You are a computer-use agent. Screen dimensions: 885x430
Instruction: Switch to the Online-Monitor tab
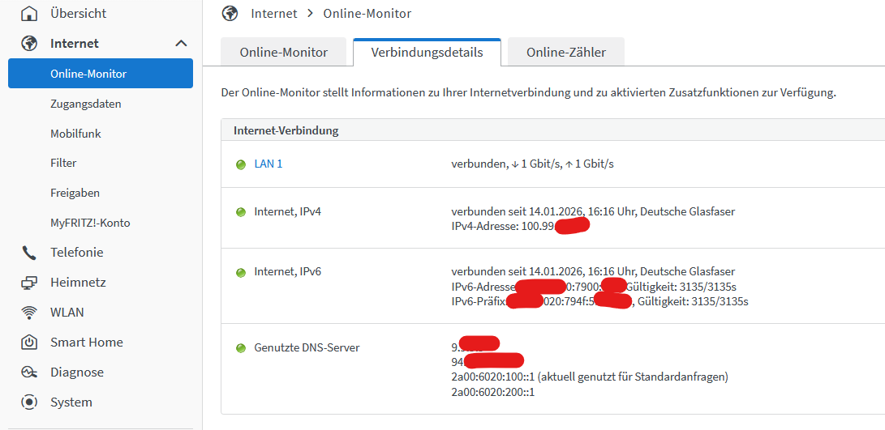click(283, 53)
